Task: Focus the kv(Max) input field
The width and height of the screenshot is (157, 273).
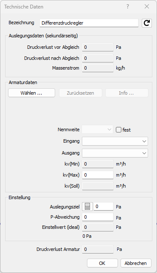Action: [x=98, y=175]
